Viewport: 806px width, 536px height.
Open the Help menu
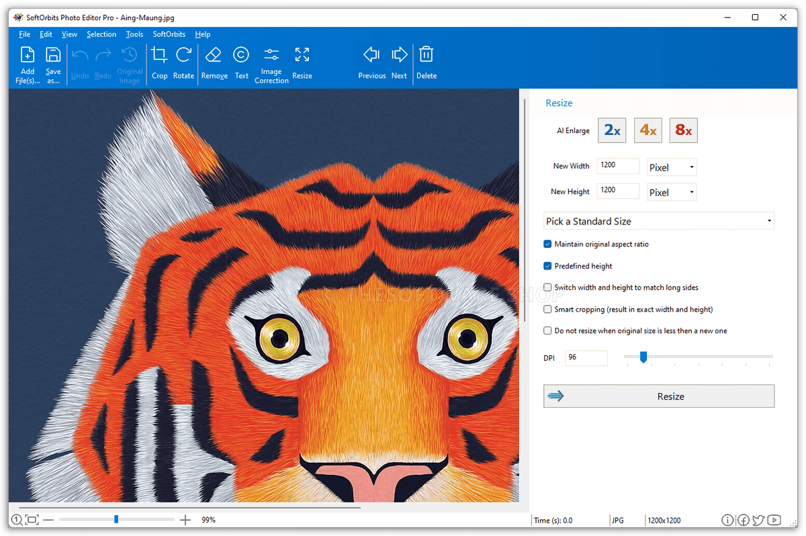tap(203, 34)
